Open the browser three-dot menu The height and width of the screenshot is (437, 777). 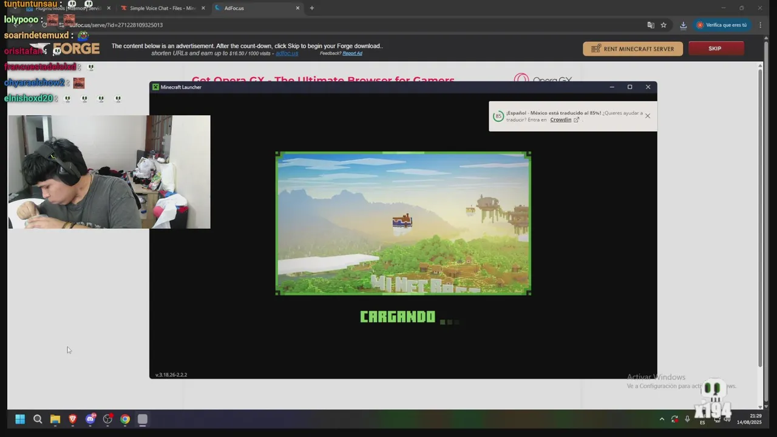click(x=761, y=25)
